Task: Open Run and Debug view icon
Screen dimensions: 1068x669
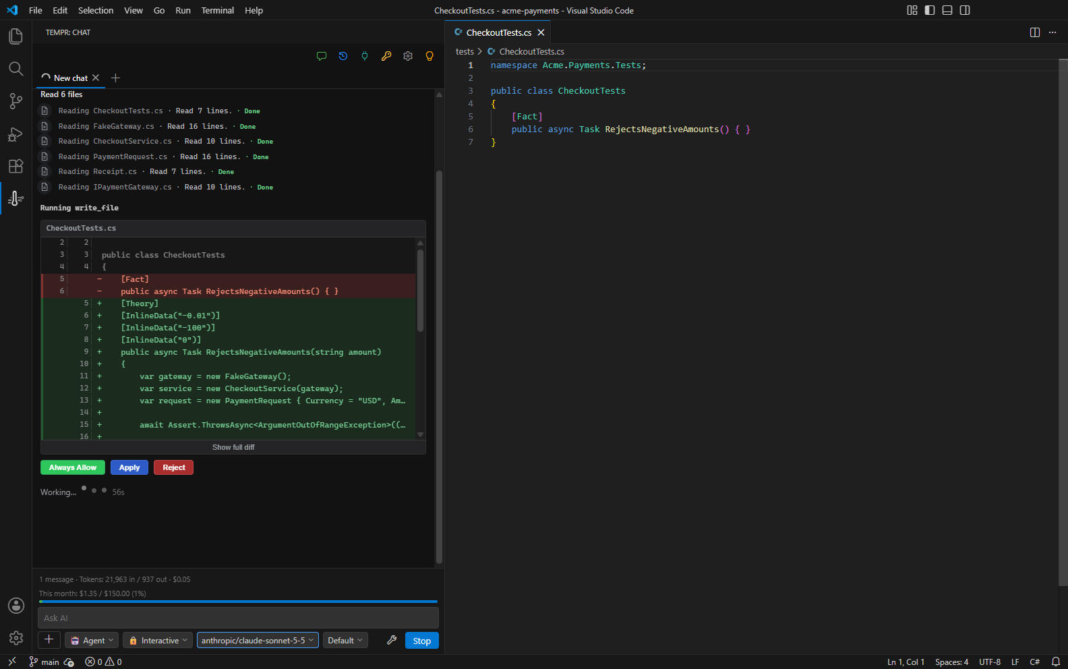Action: (x=16, y=134)
